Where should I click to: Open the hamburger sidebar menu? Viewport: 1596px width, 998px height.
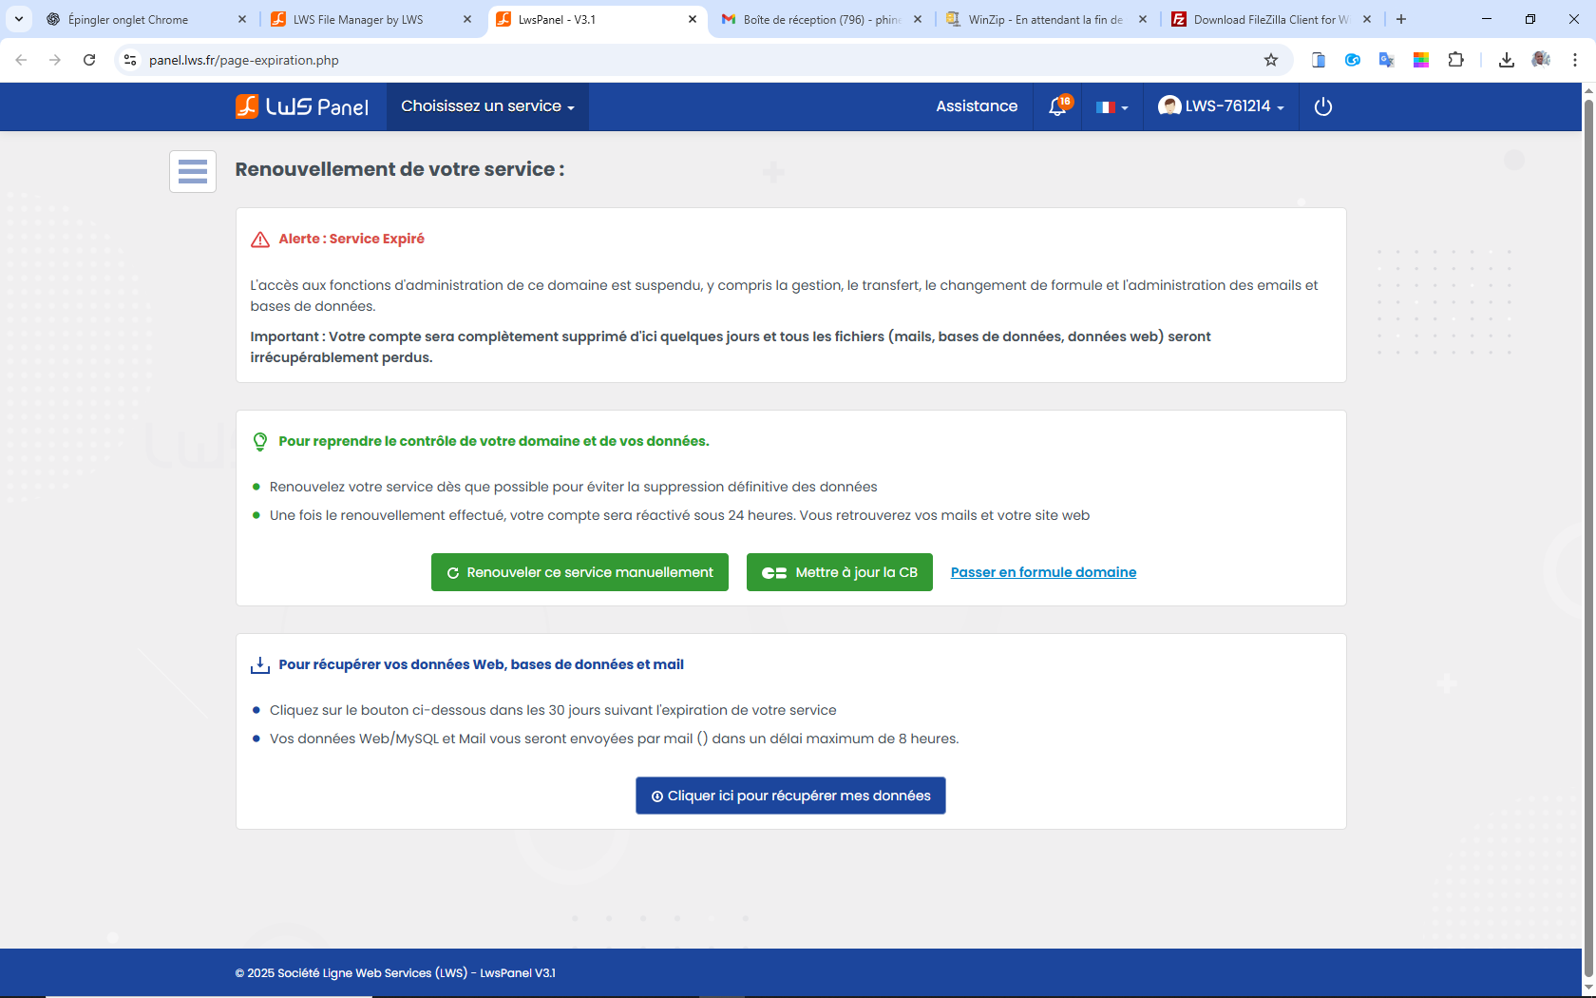coord(193,171)
